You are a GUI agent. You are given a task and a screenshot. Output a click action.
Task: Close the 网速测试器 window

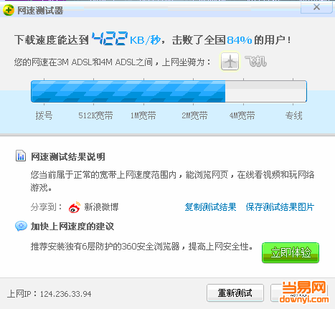click(316, 7)
